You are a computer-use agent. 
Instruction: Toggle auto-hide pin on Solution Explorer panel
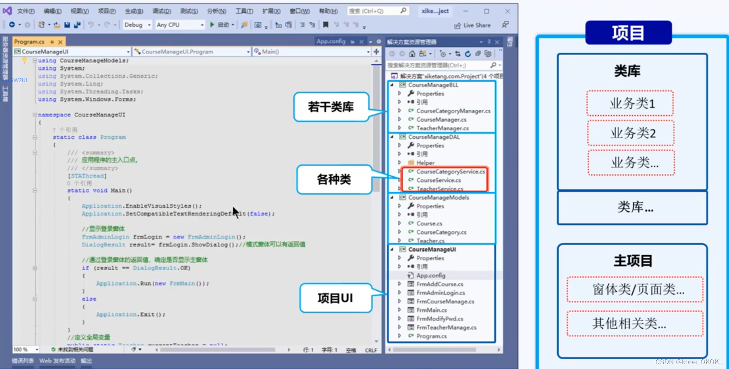[489, 42]
